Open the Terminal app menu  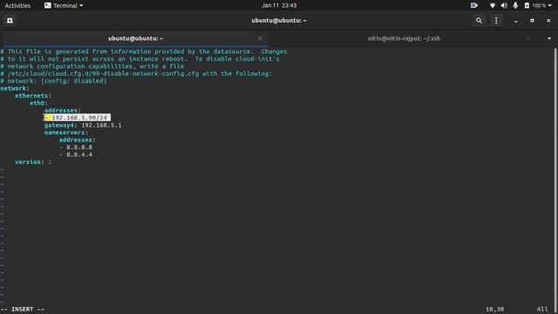pos(64,5)
